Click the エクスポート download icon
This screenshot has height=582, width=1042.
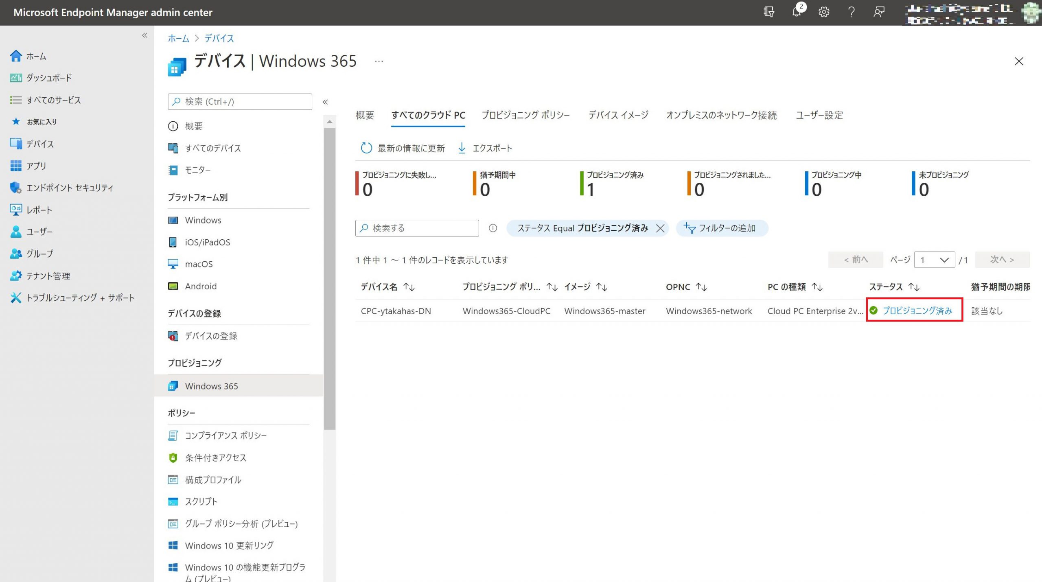pos(462,148)
